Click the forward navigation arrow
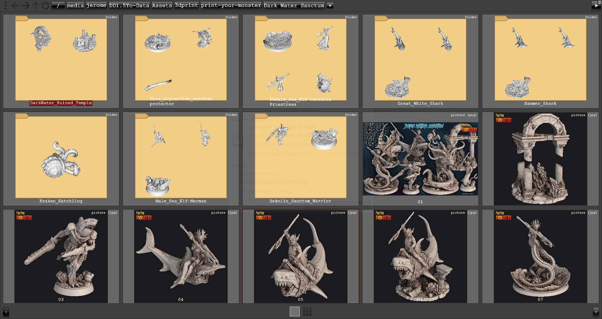This screenshot has height=319, width=602. pyautogui.click(x=26, y=5)
